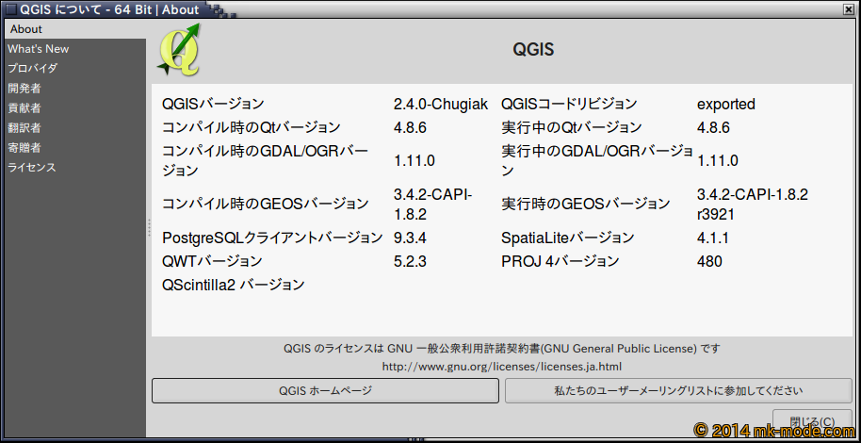Open the 開発者 section
861x443 pixels.
click(x=24, y=89)
